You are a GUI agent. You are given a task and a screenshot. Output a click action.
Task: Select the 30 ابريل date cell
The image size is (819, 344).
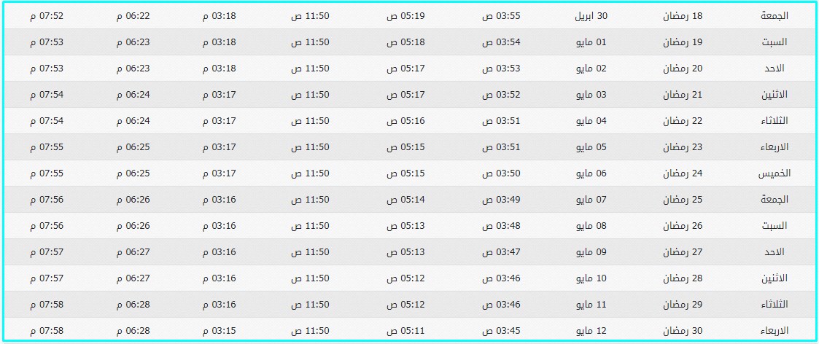click(591, 15)
